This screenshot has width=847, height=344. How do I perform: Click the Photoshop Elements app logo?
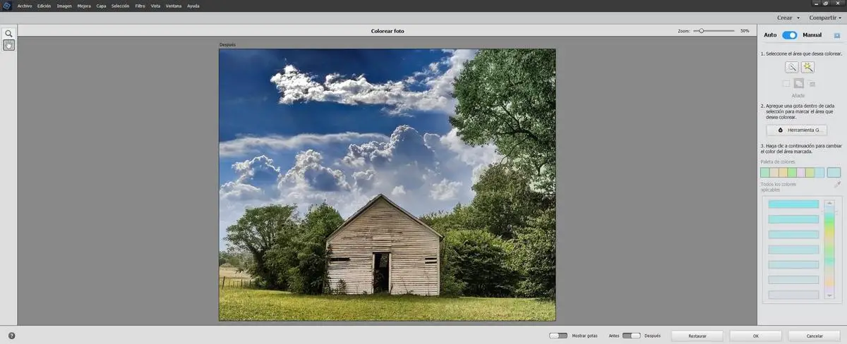tap(6, 6)
